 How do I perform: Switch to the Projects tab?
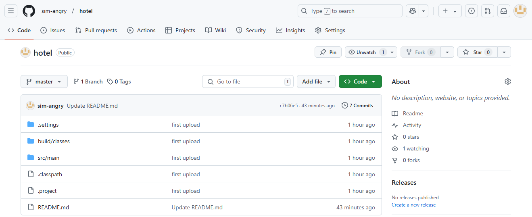point(180,30)
